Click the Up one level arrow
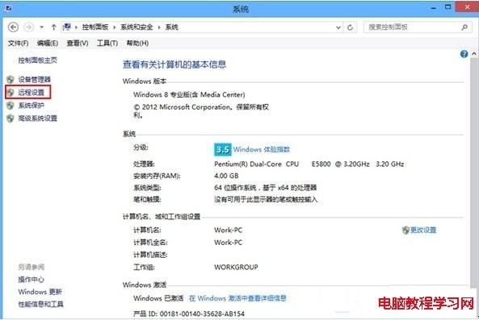Screen dimensions: 479x320 pos(54,27)
